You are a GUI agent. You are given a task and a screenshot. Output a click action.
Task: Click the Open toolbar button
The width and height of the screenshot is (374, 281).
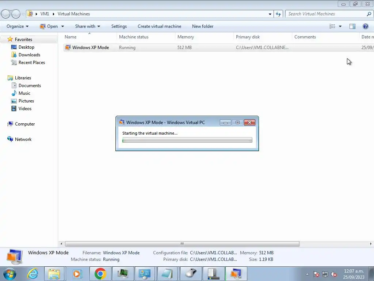pyautogui.click(x=49, y=26)
